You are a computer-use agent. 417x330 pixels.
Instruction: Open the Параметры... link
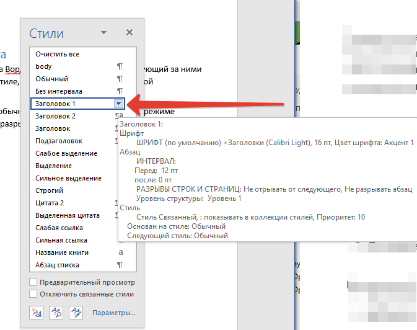click(114, 313)
